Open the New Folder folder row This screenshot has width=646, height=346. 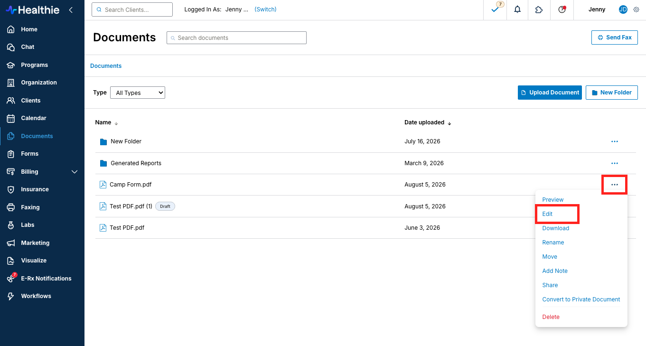tap(126, 141)
